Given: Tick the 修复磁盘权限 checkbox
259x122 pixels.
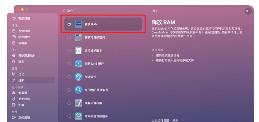Looking at the screenshot, I should [x=69, y=103].
